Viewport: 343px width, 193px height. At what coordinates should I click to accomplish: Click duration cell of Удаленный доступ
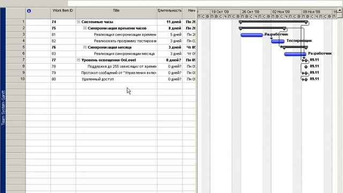170,79
